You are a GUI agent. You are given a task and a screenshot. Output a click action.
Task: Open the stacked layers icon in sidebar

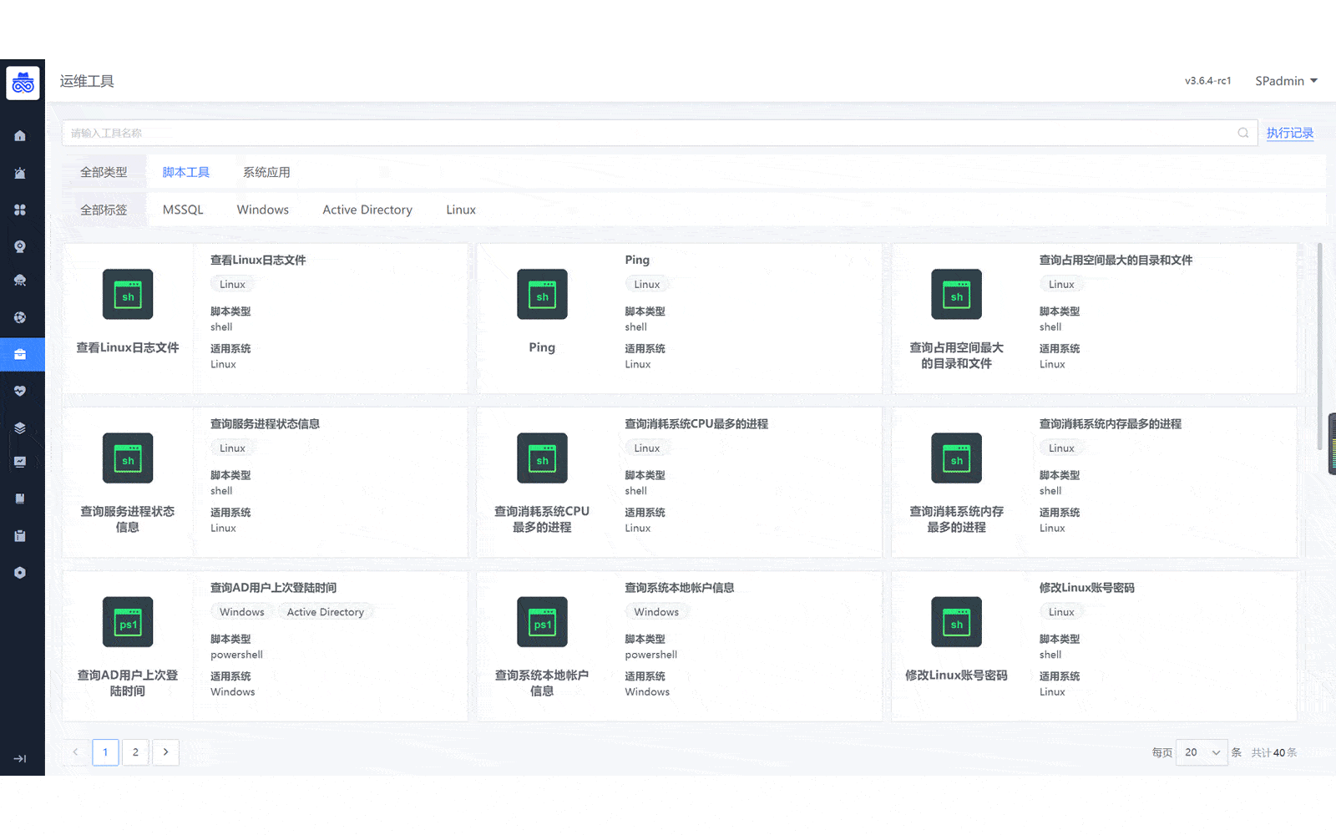pos(20,428)
